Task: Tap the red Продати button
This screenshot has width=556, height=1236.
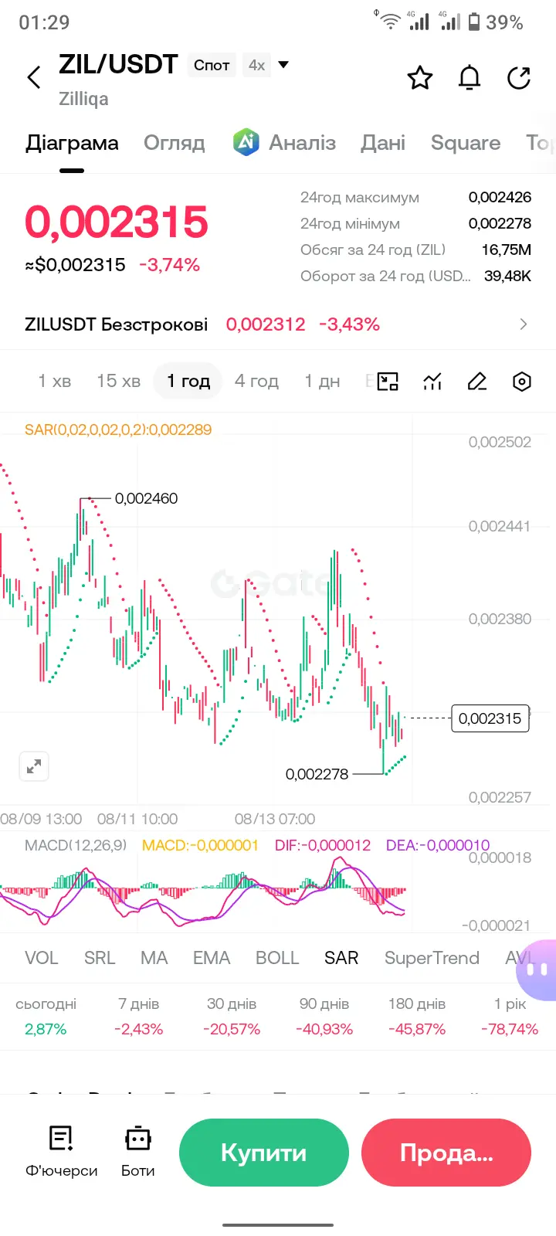Action: (x=446, y=1153)
